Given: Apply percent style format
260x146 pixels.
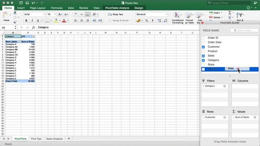Looking at the screenshot, I should pos(147,21).
